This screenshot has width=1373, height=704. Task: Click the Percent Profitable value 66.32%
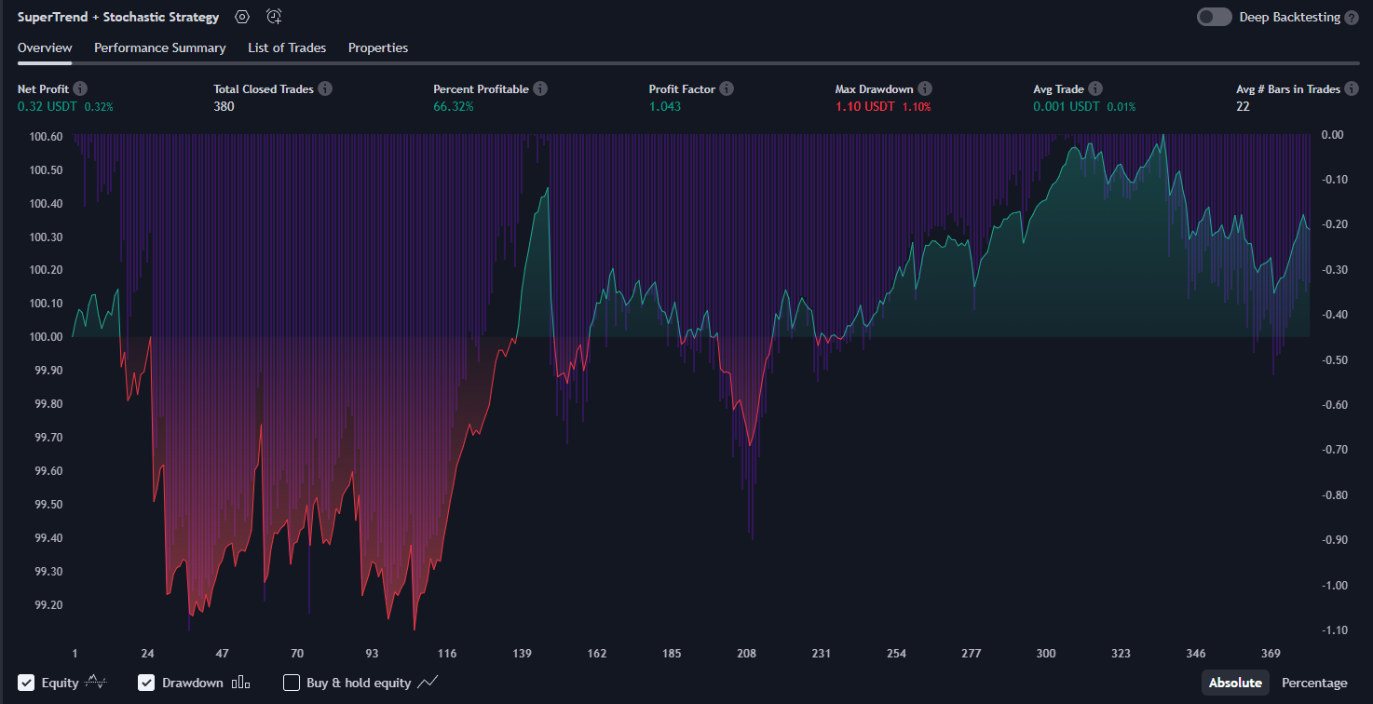pyautogui.click(x=454, y=106)
